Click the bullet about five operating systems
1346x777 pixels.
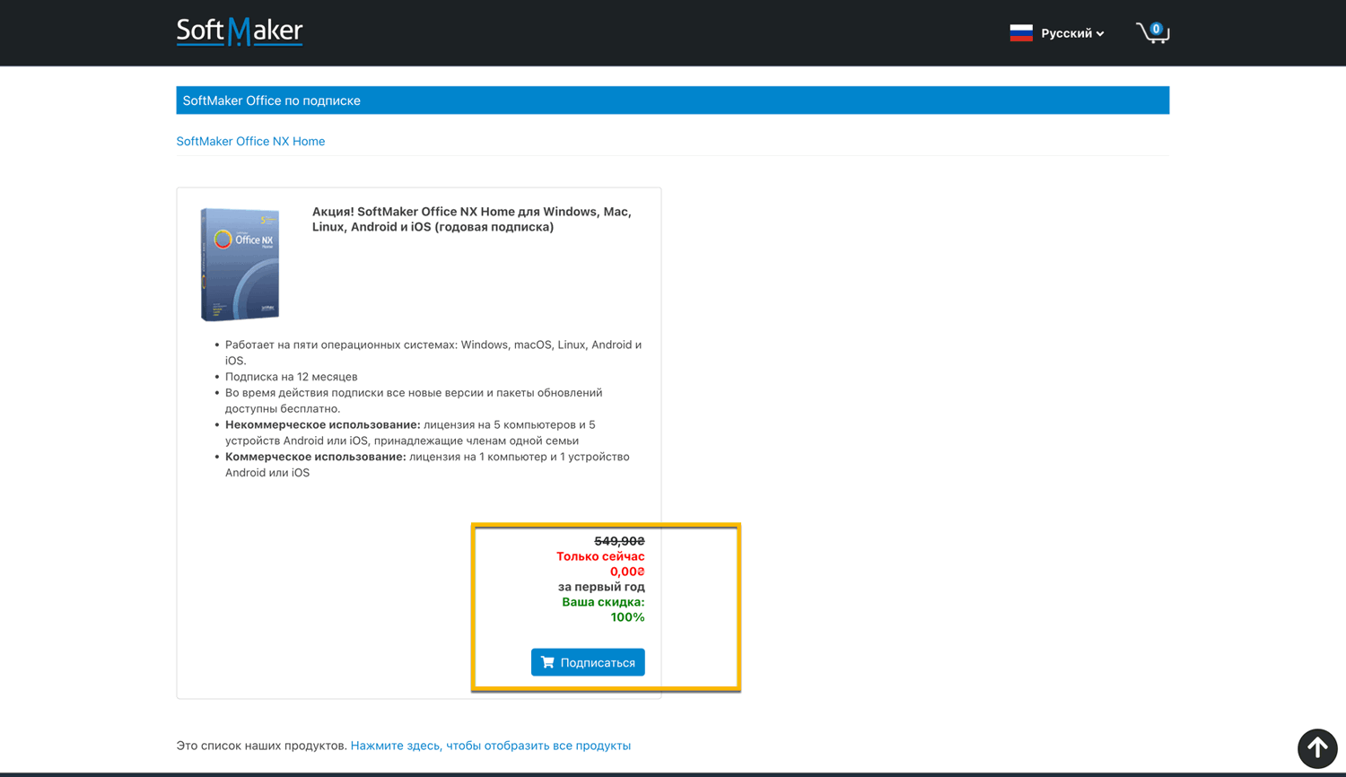tap(433, 353)
